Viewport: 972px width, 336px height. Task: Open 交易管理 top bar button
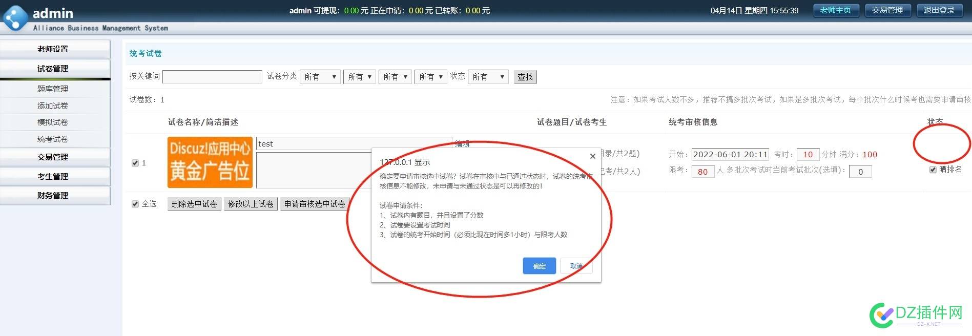pyautogui.click(x=887, y=10)
